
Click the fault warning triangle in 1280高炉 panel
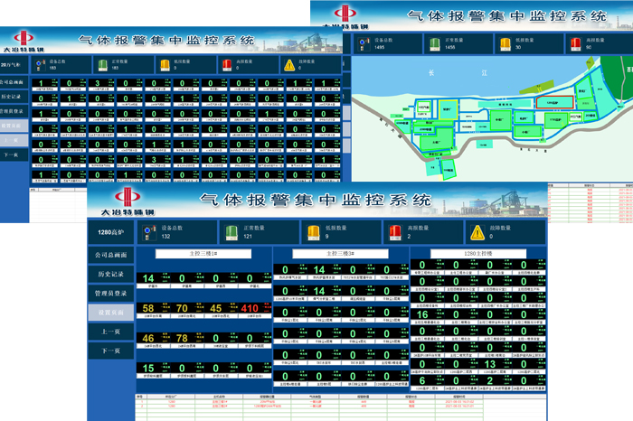(x=477, y=232)
